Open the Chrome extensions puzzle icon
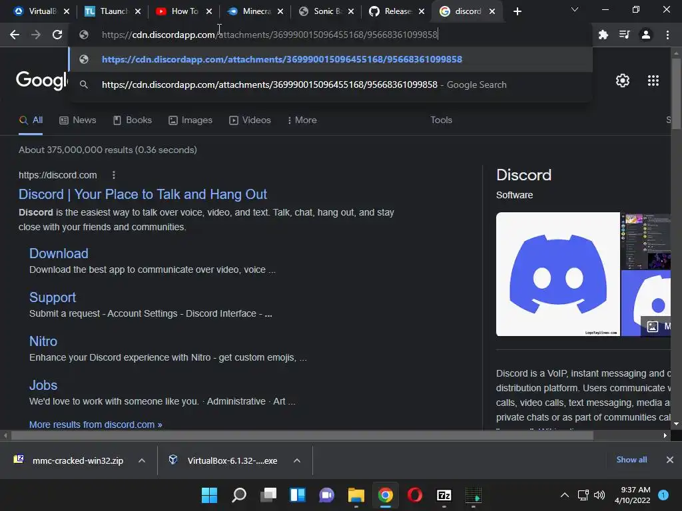 [x=603, y=35]
